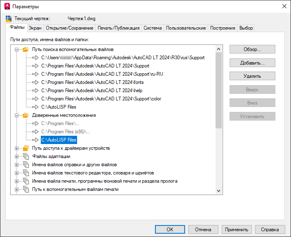Select C:\Program Files\Autodesk\AutoCAD LT 2024\Support path
The height and width of the screenshot is (237, 291).
point(95,66)
